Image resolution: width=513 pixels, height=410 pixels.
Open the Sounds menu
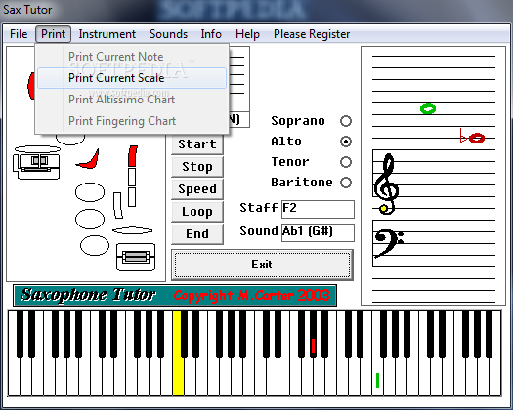(168, 34)
